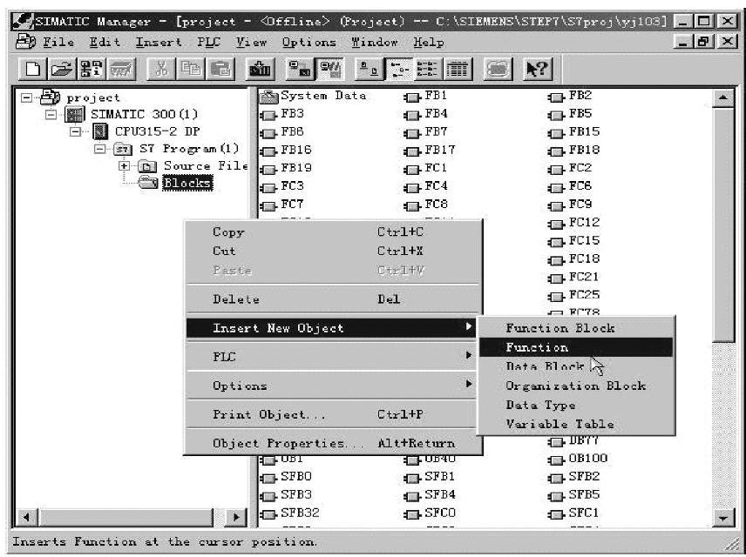Choose Print Object in context menu
The image size is (746, 557).
coord(333,414)
